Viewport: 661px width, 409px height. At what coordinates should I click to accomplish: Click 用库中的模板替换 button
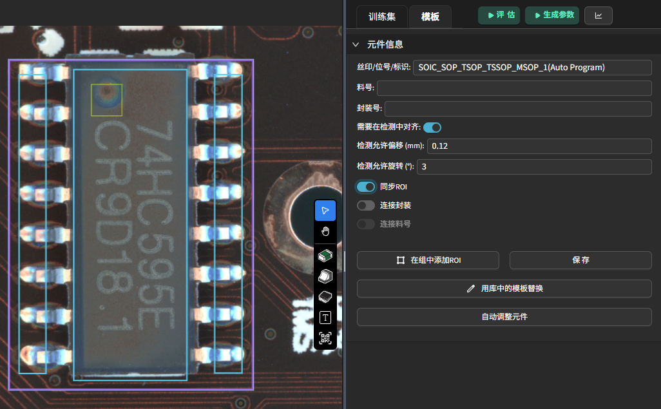tap(504, 289)
